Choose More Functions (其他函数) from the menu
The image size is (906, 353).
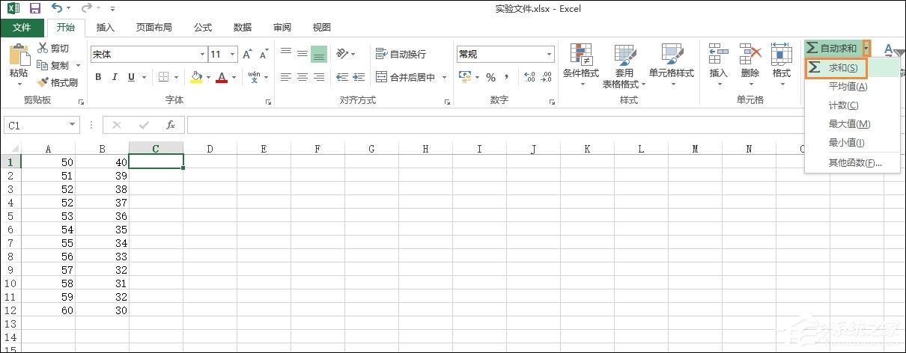pos(851,163)
